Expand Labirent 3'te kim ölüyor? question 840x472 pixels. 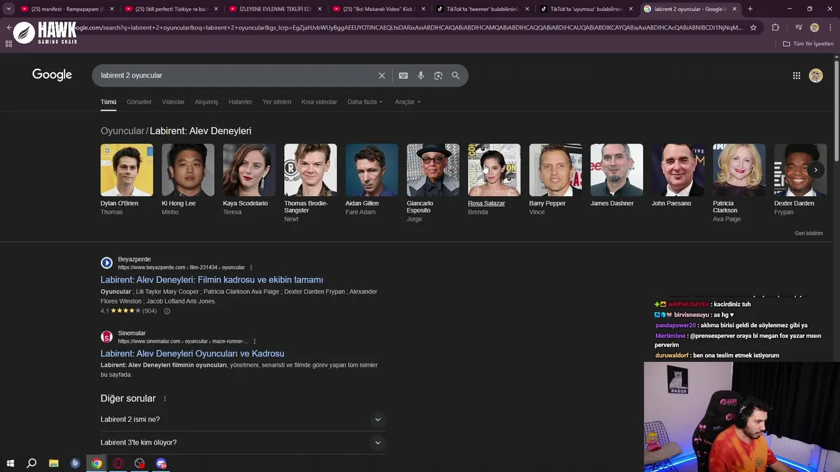pyautogui.click(x=241, y=442)
